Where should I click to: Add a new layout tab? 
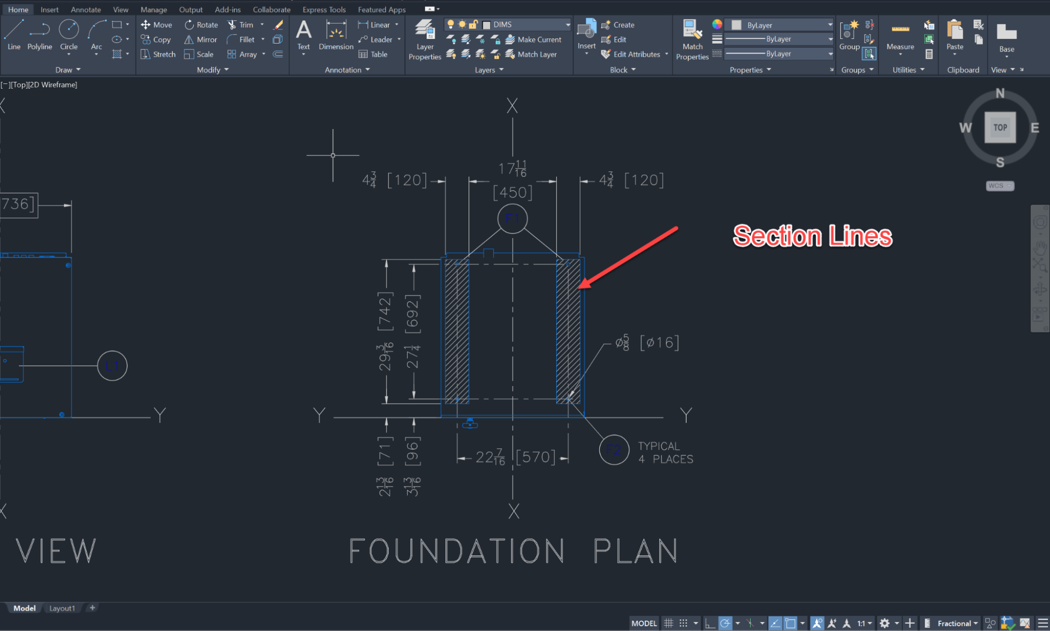[92, 608]
